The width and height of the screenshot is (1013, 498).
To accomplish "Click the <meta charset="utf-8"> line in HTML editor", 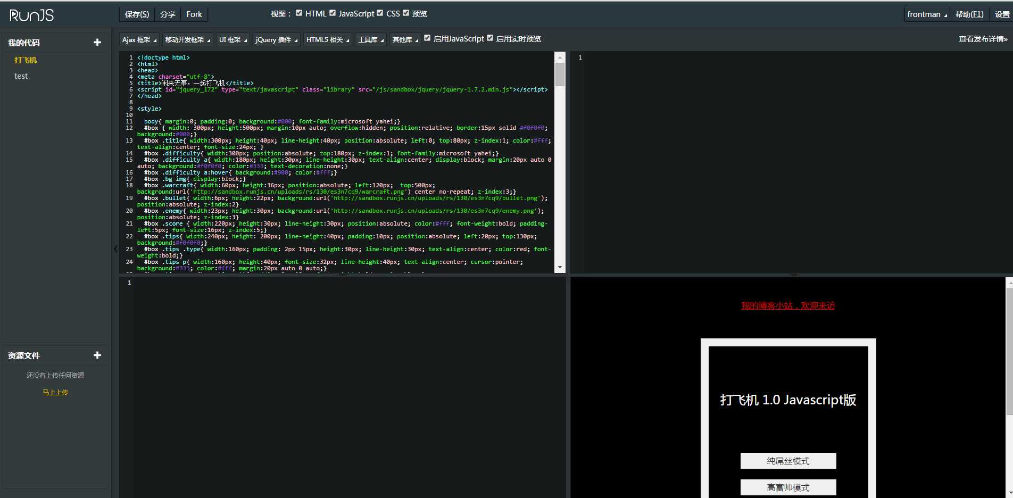I will point(176,77).
